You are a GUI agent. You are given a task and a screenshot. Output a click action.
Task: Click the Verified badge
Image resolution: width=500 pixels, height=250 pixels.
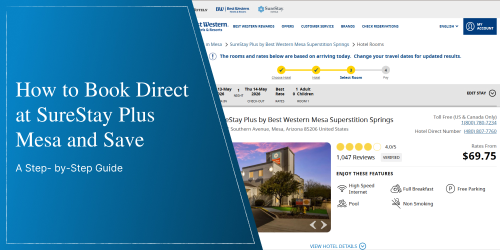391,157
